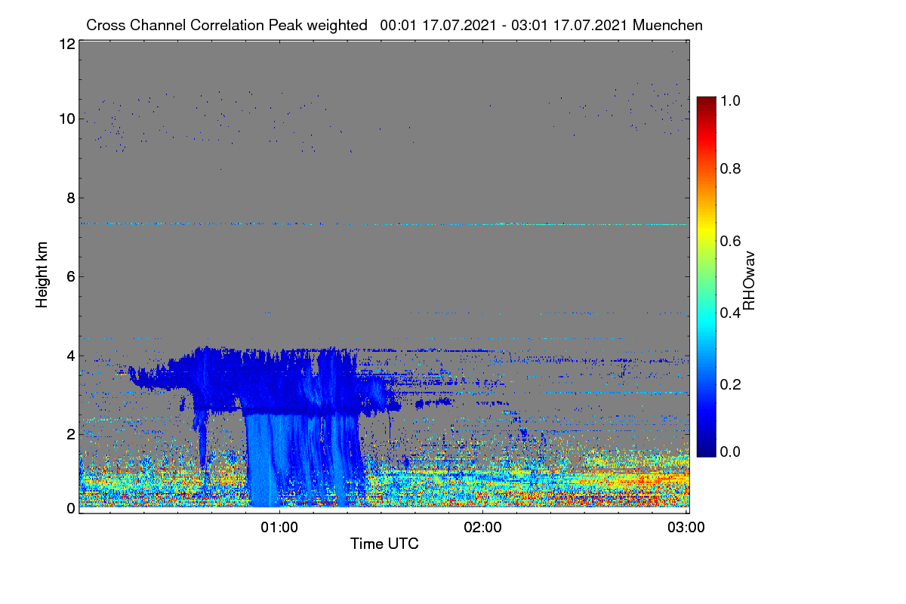The width and height of the screenshot is (906, 604).
Task: Click the station name 'Muenchen'
Action: (x=668, y=25)
